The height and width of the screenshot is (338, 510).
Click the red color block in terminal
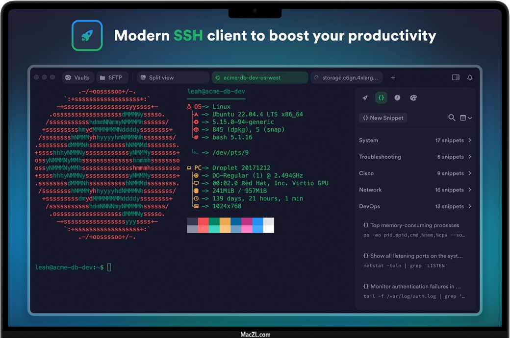click(x=203, y=221)
